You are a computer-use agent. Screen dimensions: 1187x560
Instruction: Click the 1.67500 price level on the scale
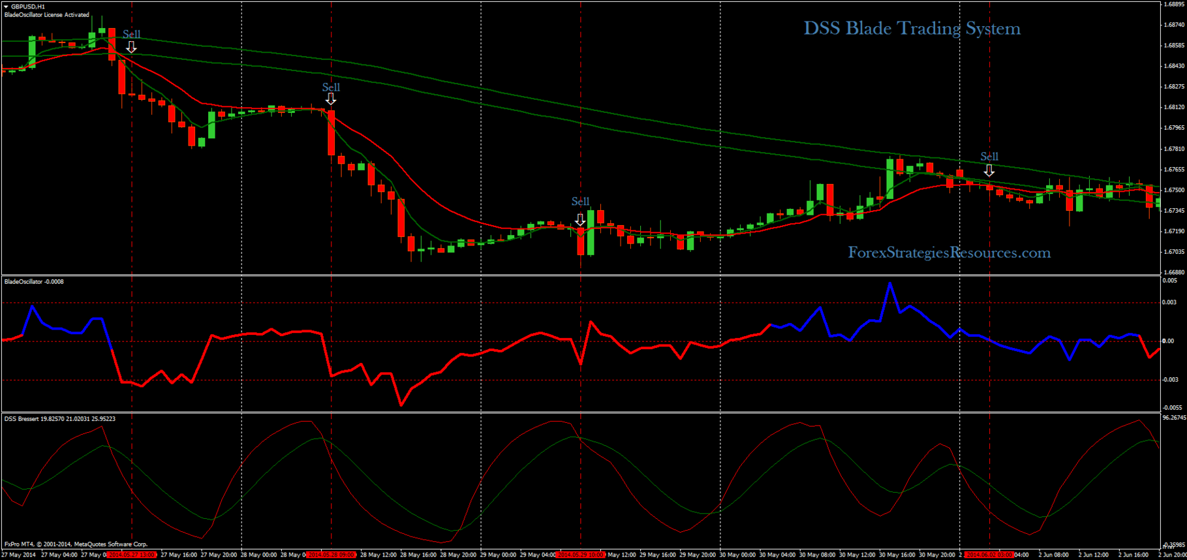tap(1174, 190)
